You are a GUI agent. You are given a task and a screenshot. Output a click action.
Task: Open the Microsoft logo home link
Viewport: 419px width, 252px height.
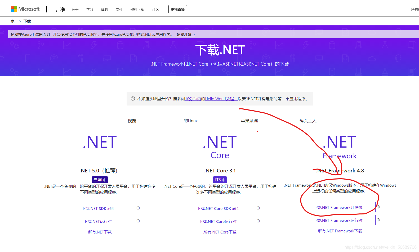25,9
